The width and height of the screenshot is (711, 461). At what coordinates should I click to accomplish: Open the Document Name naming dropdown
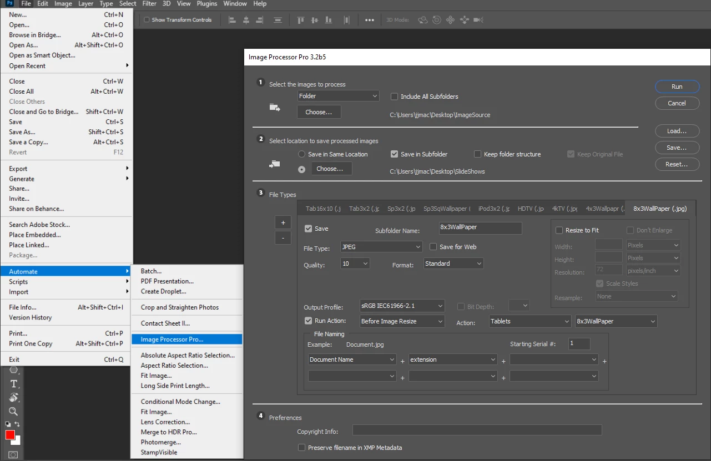click(352, 359)
